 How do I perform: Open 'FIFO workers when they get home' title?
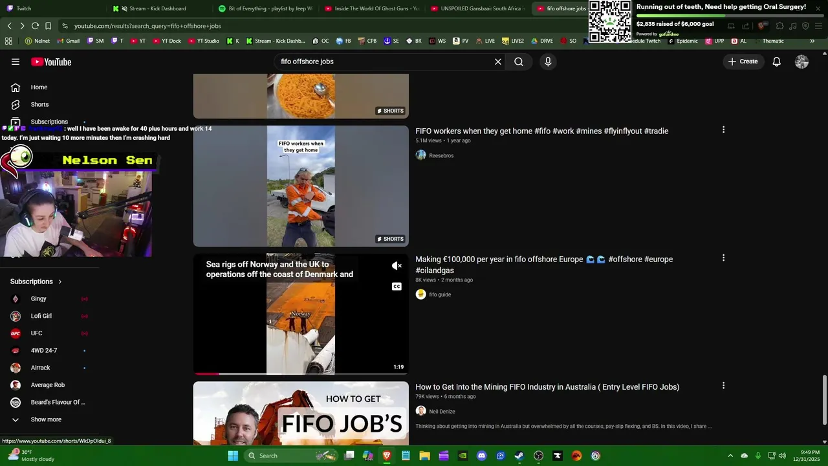[x=541, y=131]
